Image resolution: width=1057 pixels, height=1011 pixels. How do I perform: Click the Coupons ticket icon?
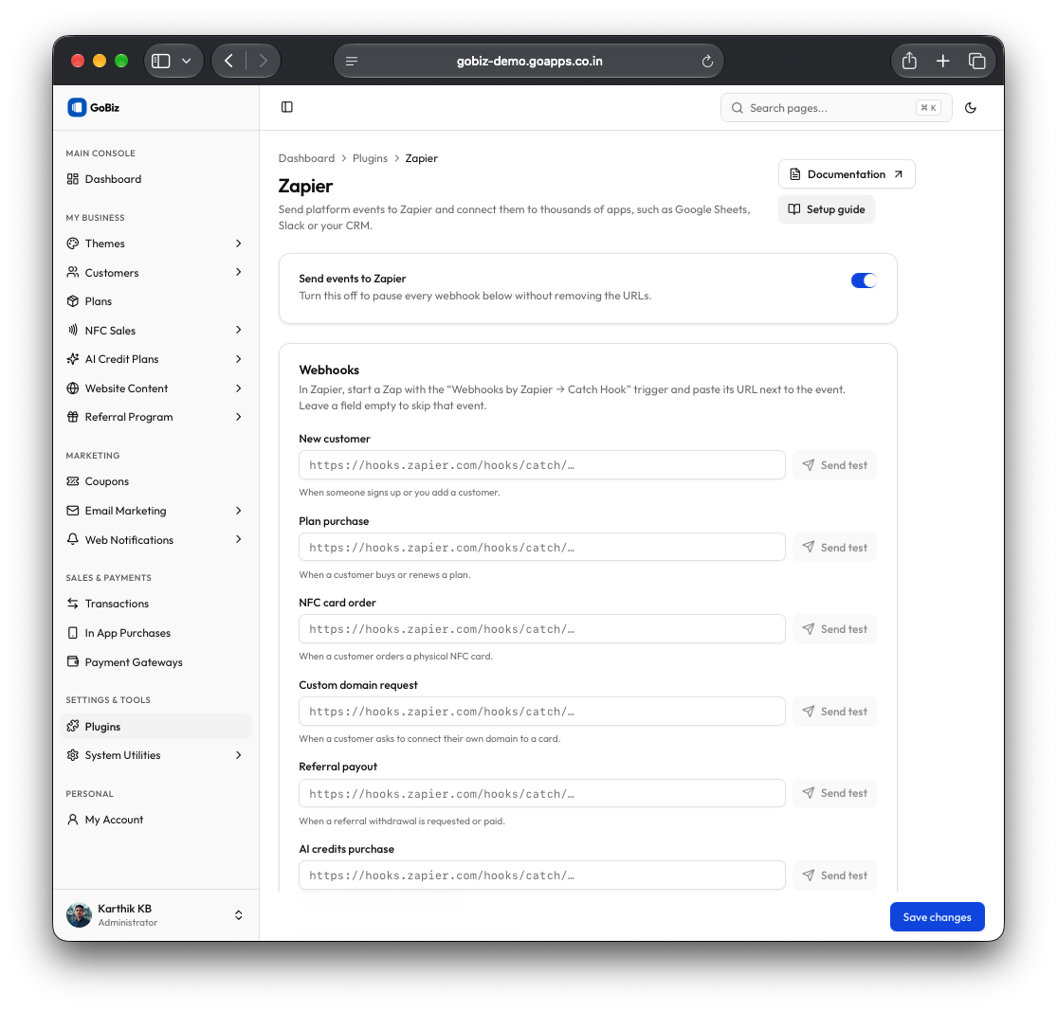point(73,481)
